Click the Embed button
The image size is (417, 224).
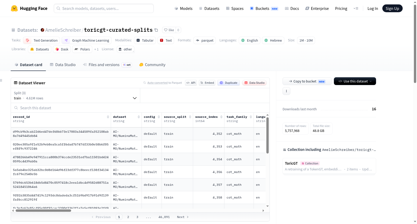207,83
